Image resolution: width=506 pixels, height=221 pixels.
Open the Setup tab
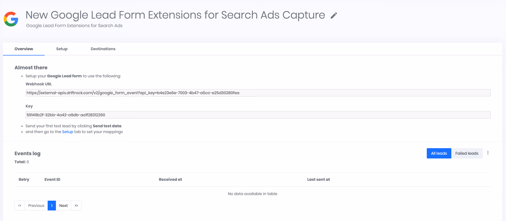[x=62, y=49]
